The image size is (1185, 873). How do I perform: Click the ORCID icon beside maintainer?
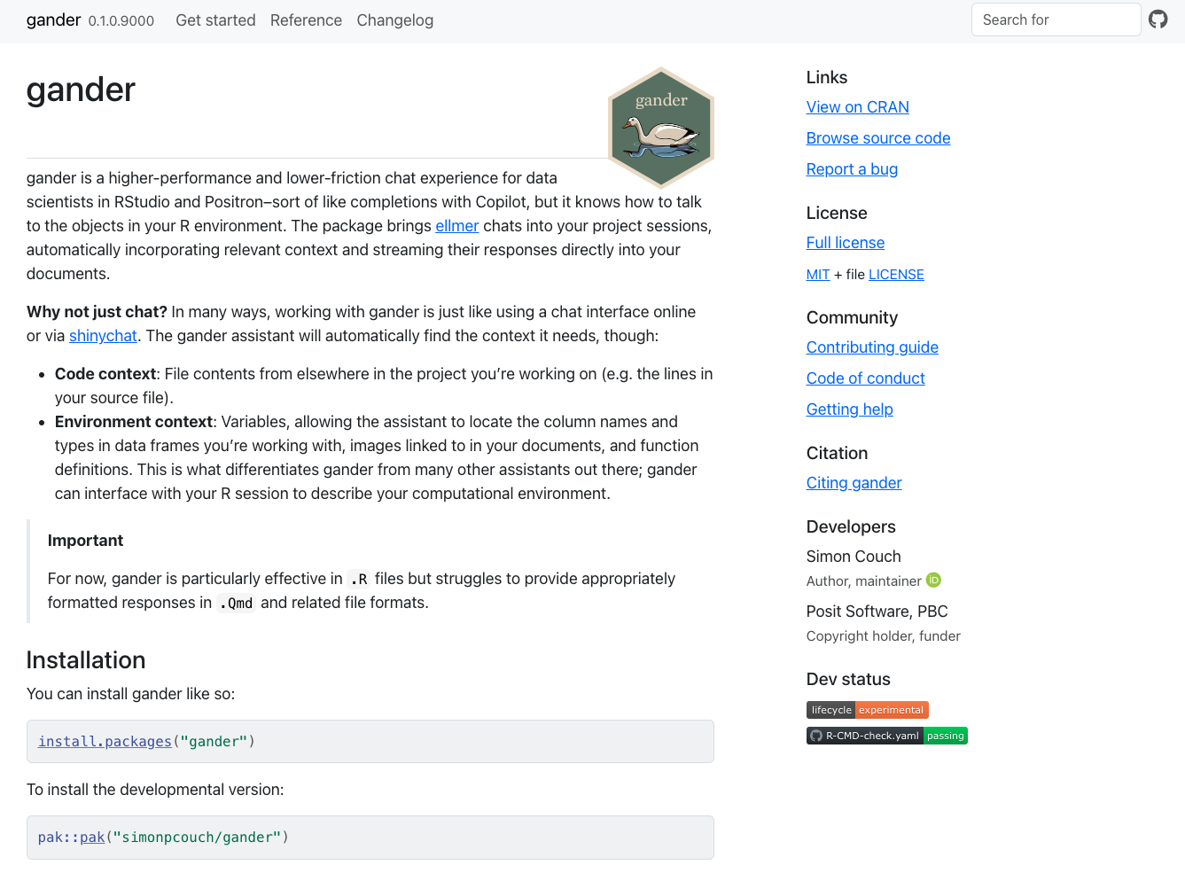933,581
